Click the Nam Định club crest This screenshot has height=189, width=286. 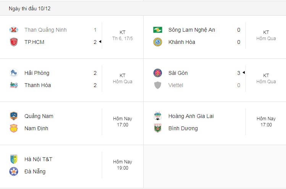[14, 128]
